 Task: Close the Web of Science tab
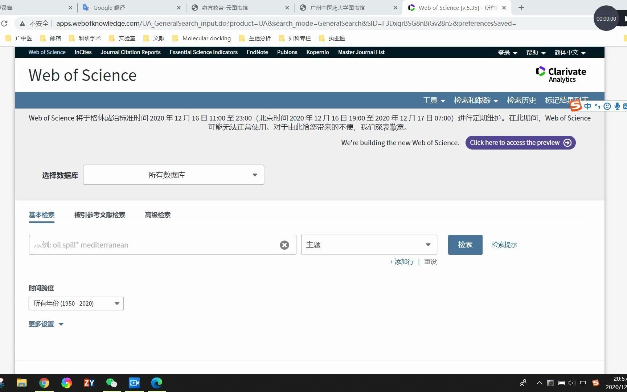[x=504, y=8]
